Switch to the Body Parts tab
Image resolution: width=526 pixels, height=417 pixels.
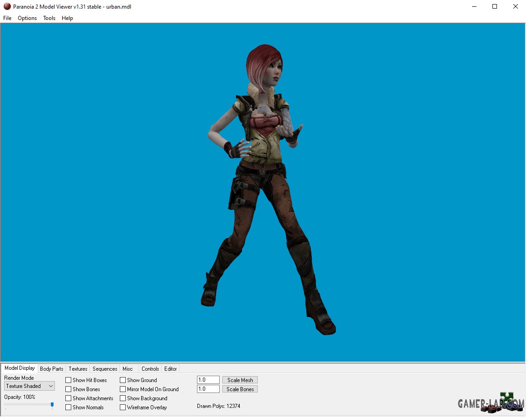click(x=51, y=369)
